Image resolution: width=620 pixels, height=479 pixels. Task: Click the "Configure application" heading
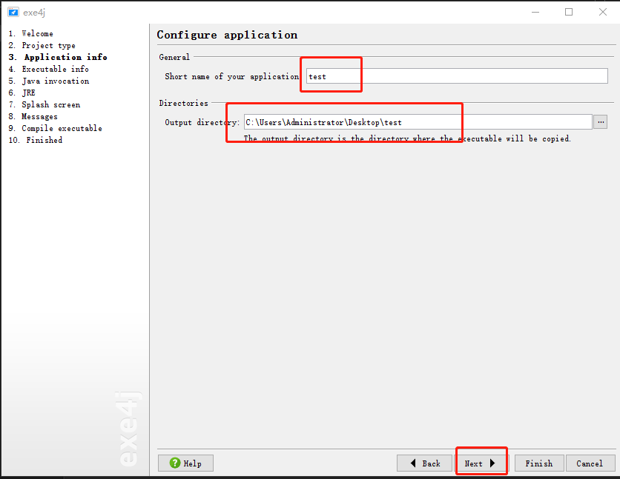coord(227,35)
